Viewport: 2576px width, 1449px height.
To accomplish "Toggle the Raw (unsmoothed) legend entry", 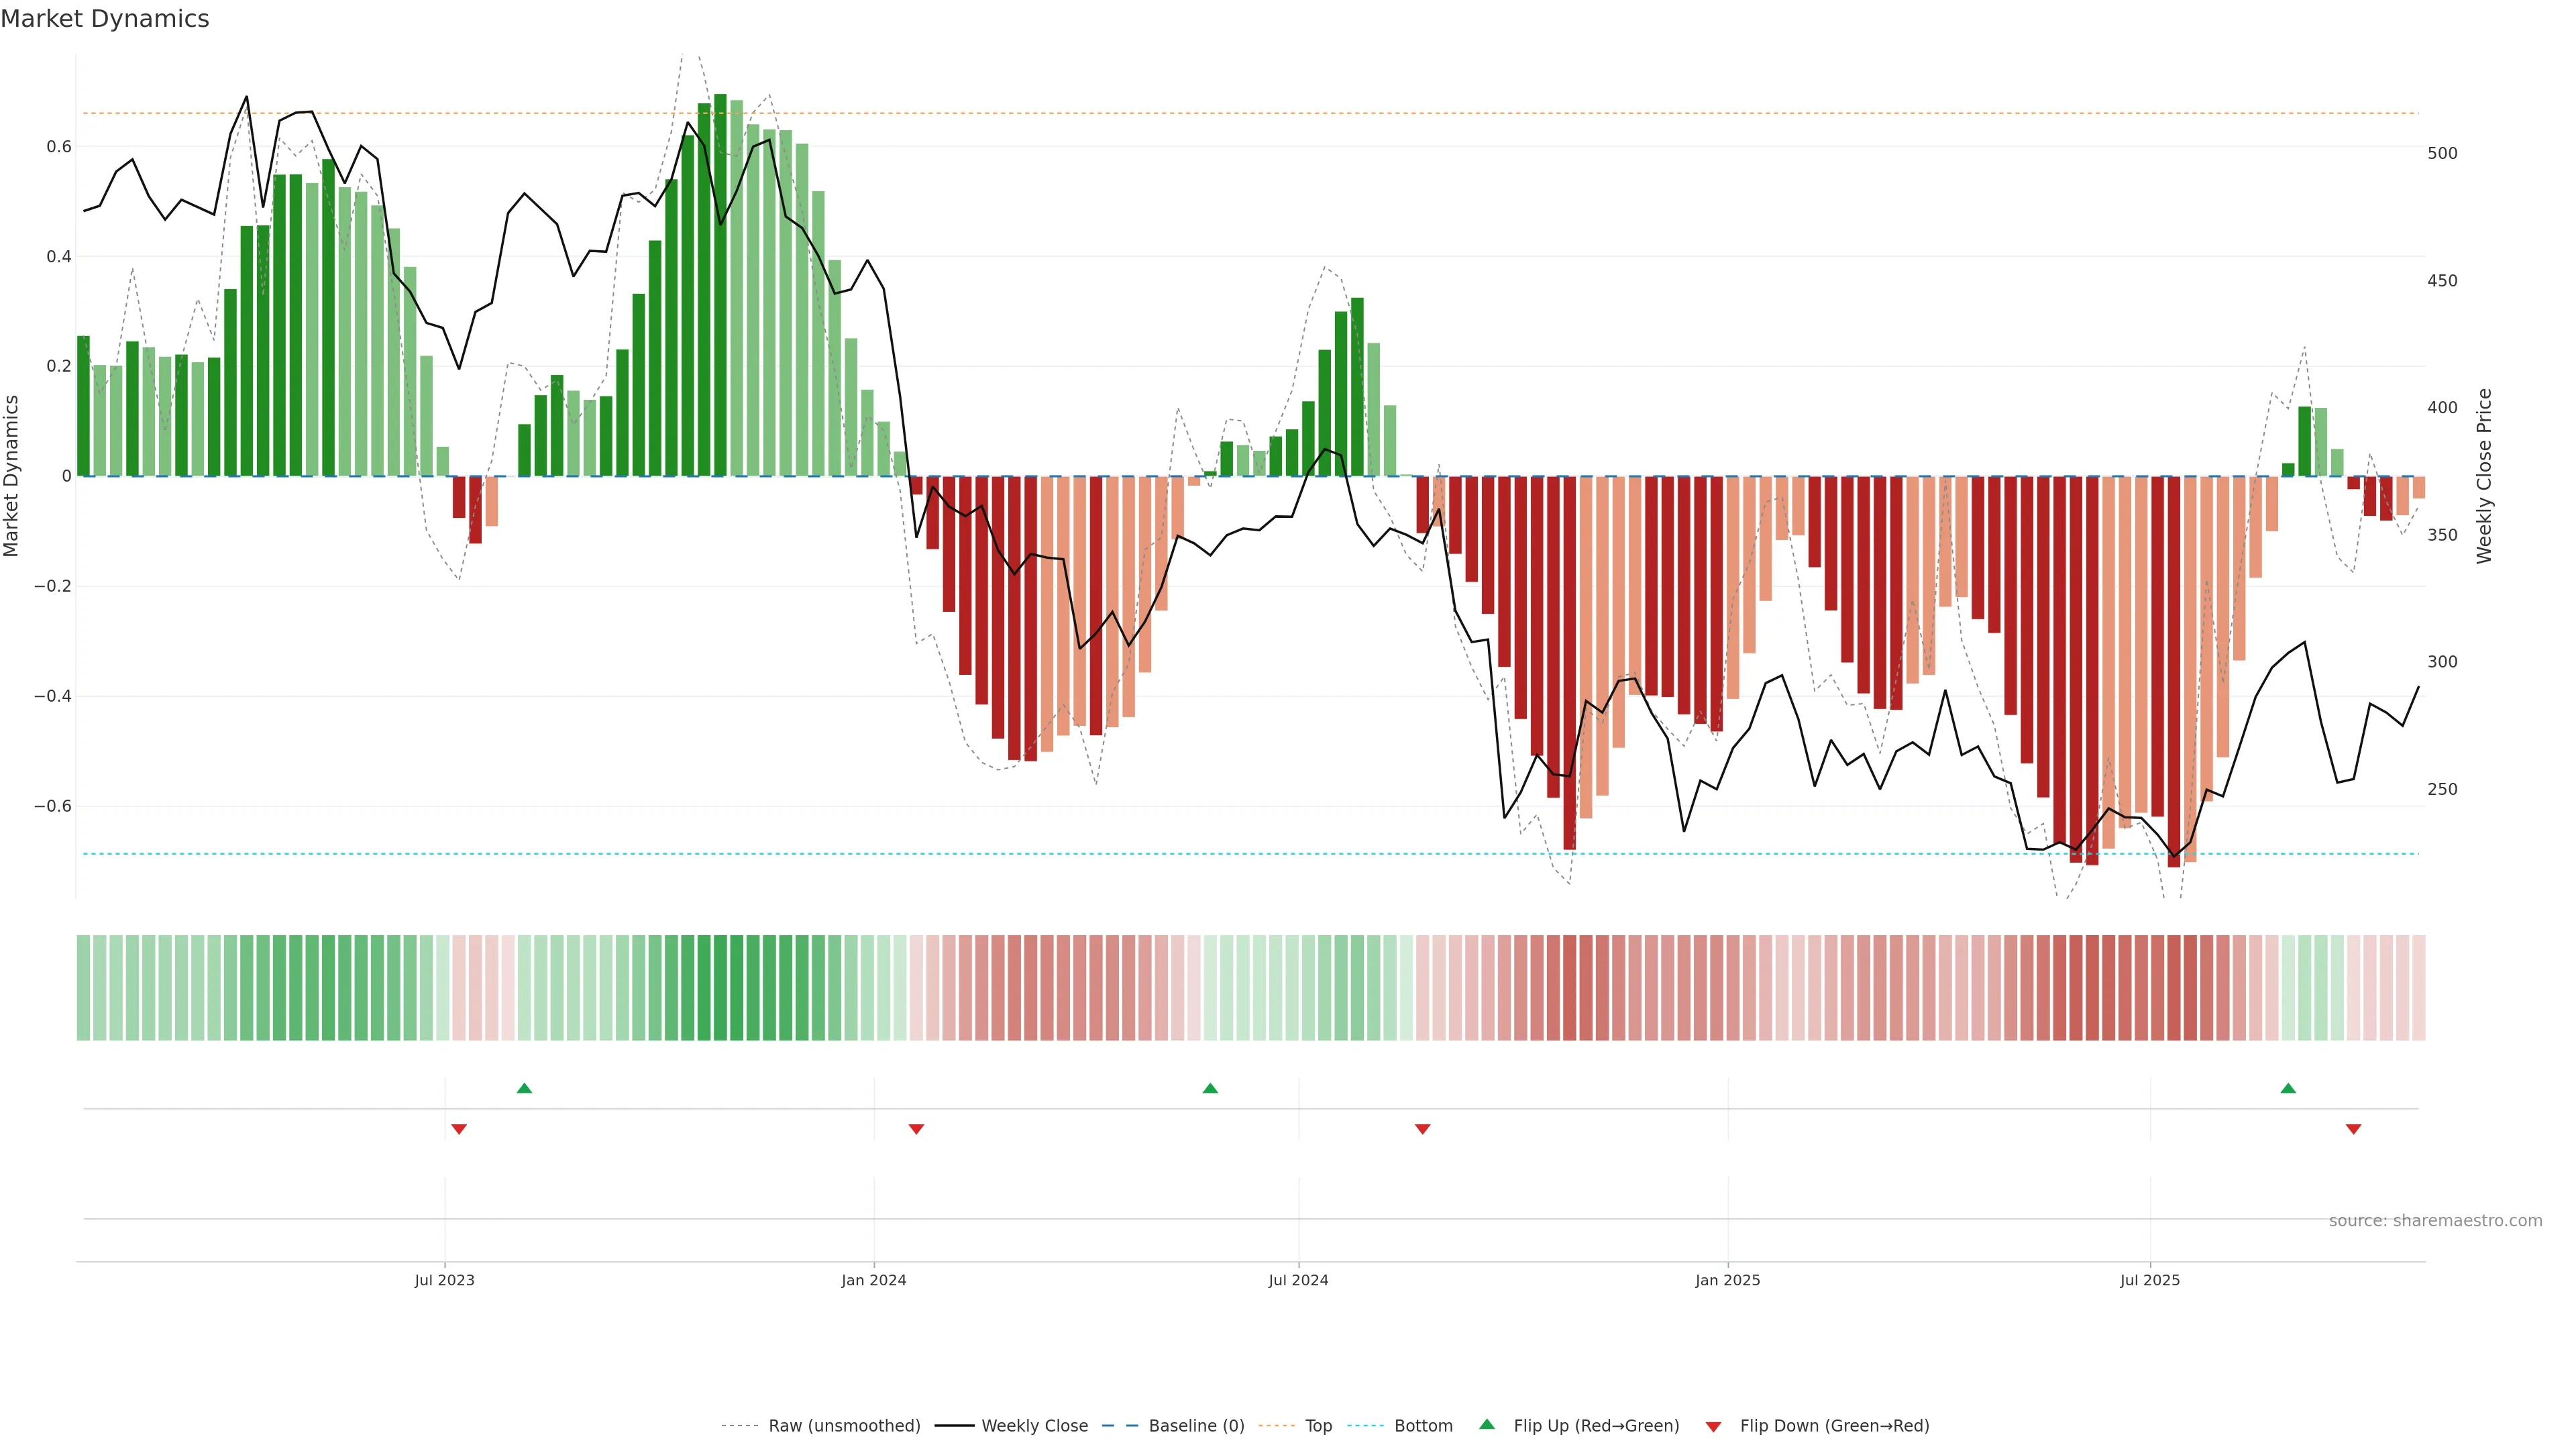I will click(x=843, y=1426).
